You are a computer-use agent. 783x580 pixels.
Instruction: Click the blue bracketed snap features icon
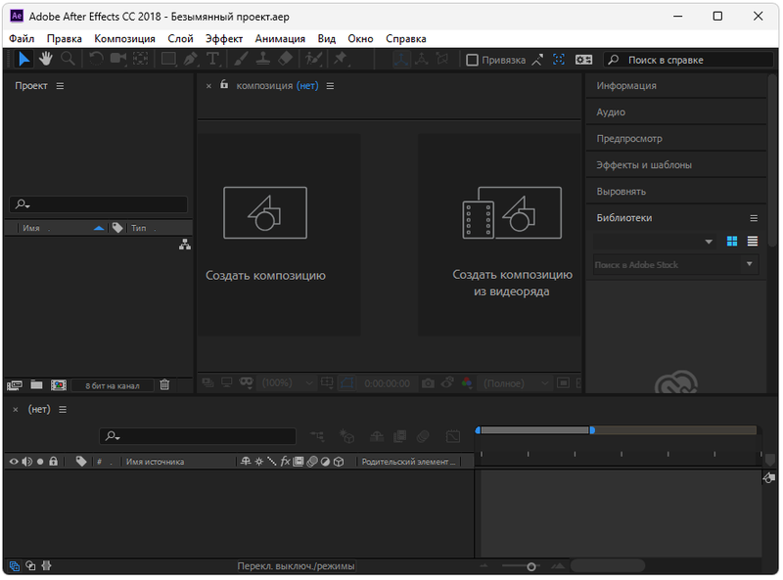click(x=559, y=60)
